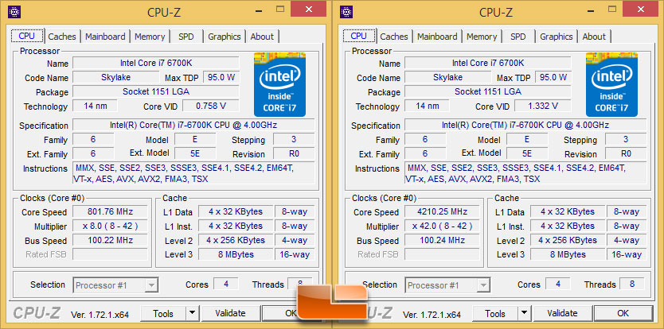This screenshot has height=329, width=664.
Task: Click Bus Speed 100.22 MHz value
Action: (110, 240)
